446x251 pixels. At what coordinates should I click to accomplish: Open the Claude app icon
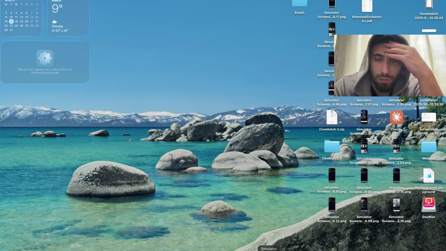[397, 117]
